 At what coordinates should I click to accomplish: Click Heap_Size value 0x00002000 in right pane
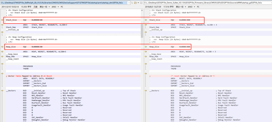185,47
